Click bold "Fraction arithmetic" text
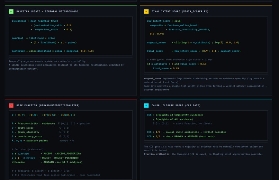 157,154
